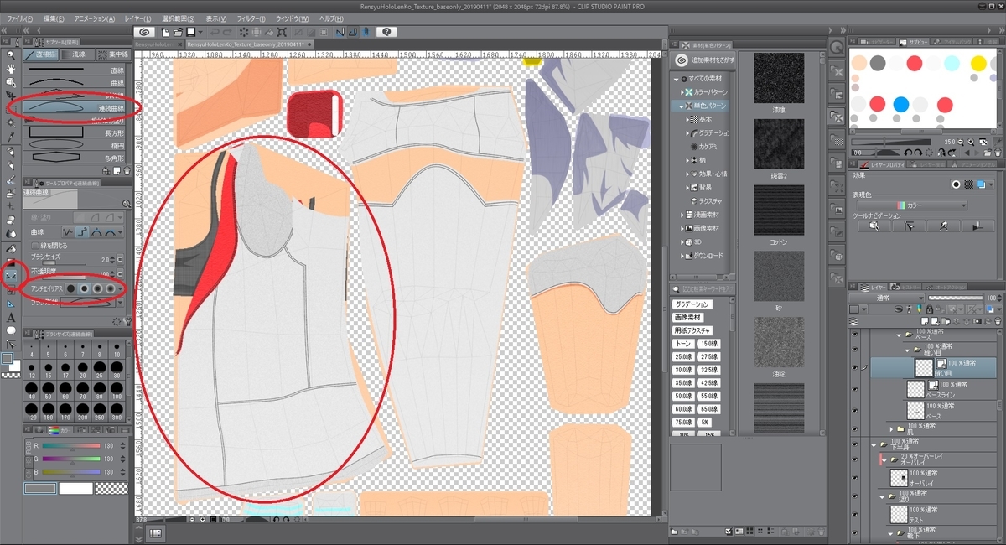Image resolution: width=1006 pixels, height=545 pixels.
Task: Select the 長方形 rectangle subtool
Action: pyautogui.click(x=75, y=132)
